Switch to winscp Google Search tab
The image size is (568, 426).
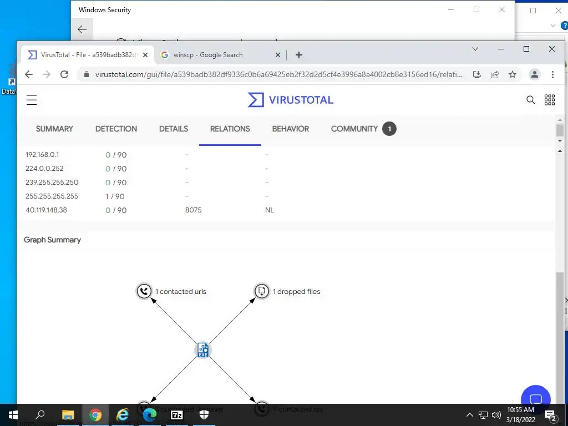(x=220, y=55)
